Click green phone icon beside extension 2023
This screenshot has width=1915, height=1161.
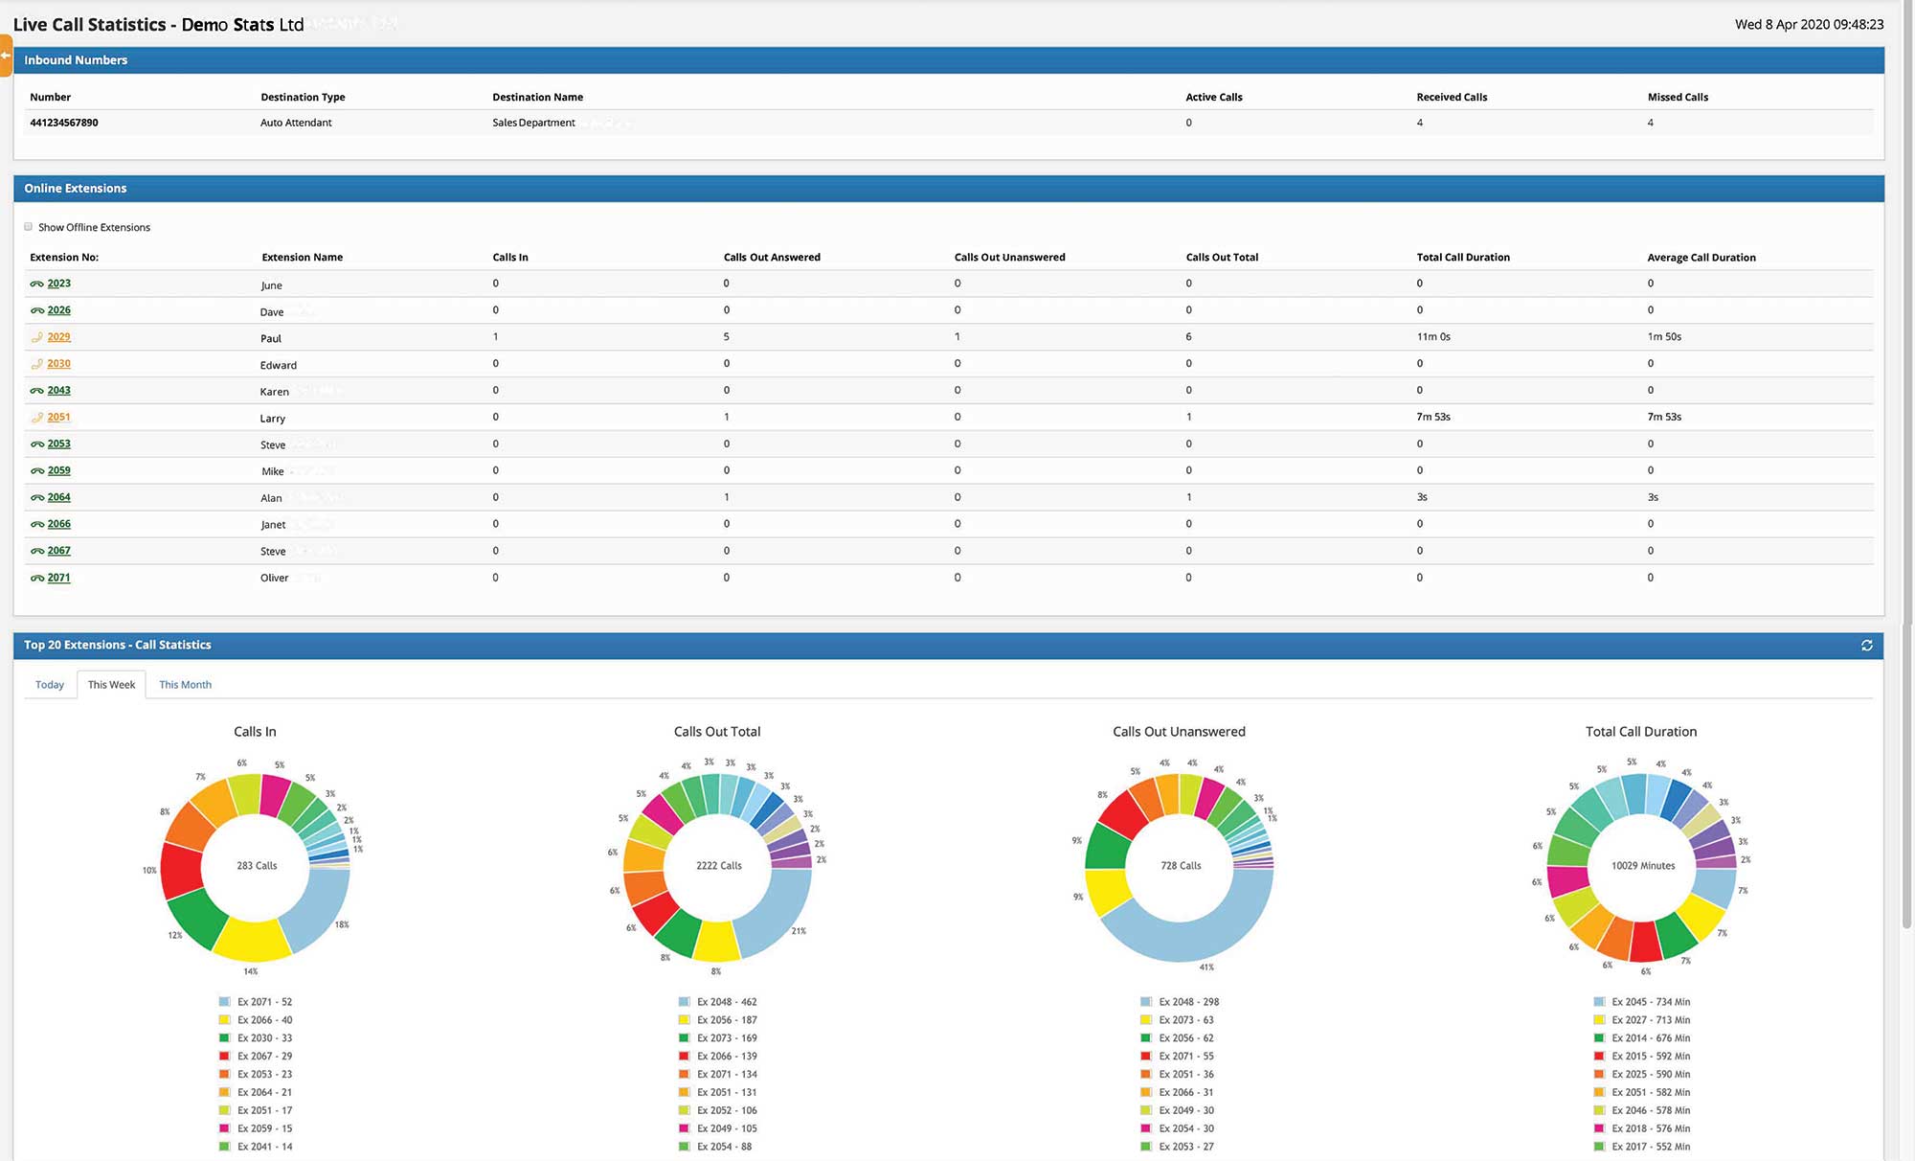(36, 284)
